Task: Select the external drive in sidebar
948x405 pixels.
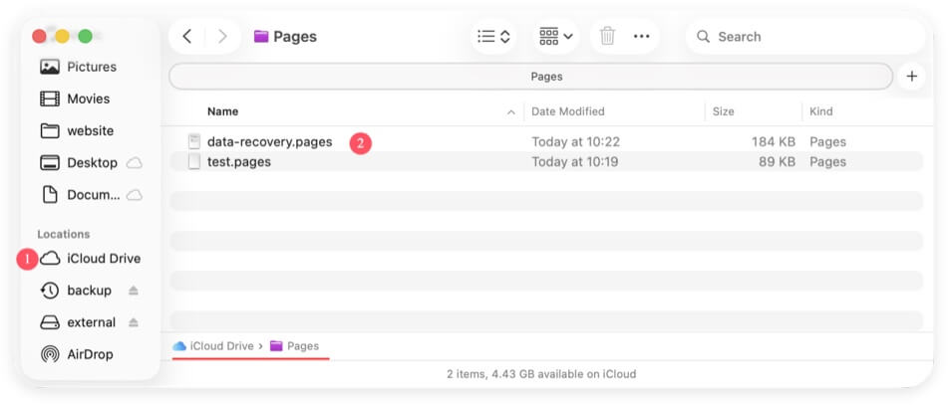Action: click(x=78, y=322)
